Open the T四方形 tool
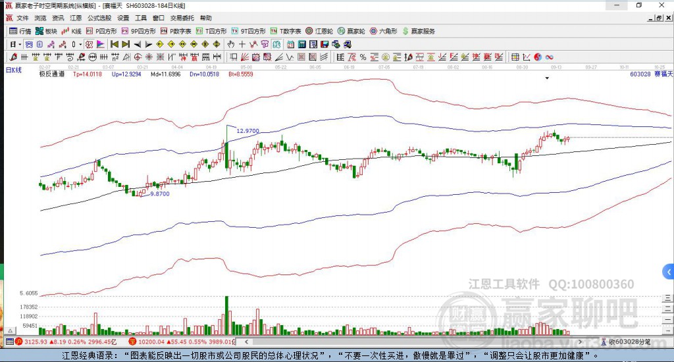Viewport: 674px width, 362px height. click(x=211, y=31)
